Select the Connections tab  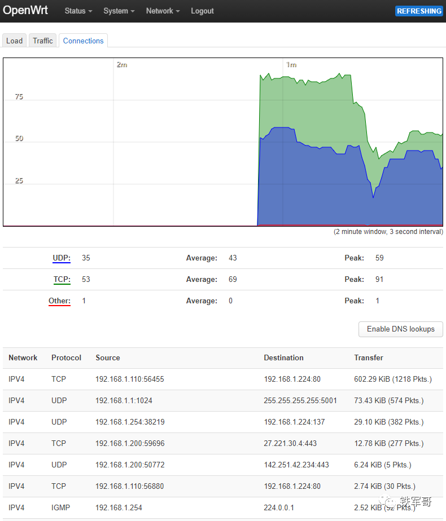(83, 41)
